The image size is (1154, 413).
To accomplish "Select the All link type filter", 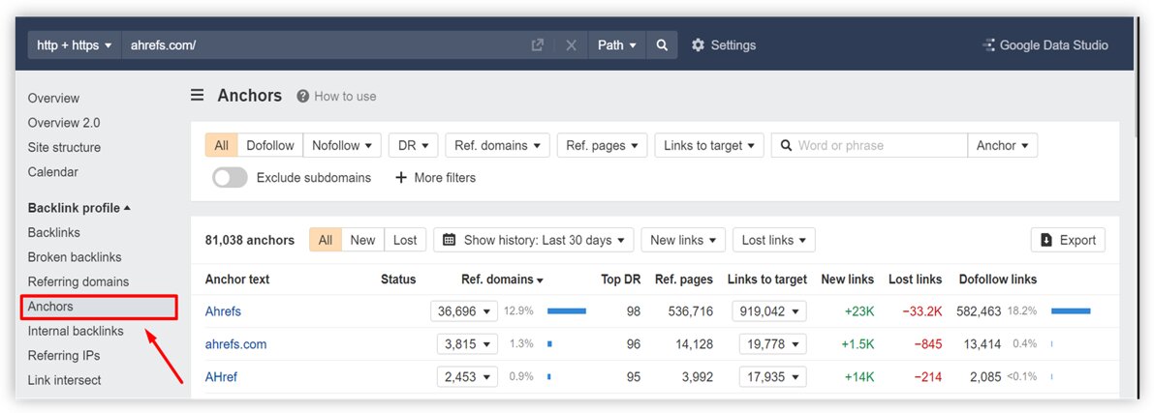I will coord(222,145).
